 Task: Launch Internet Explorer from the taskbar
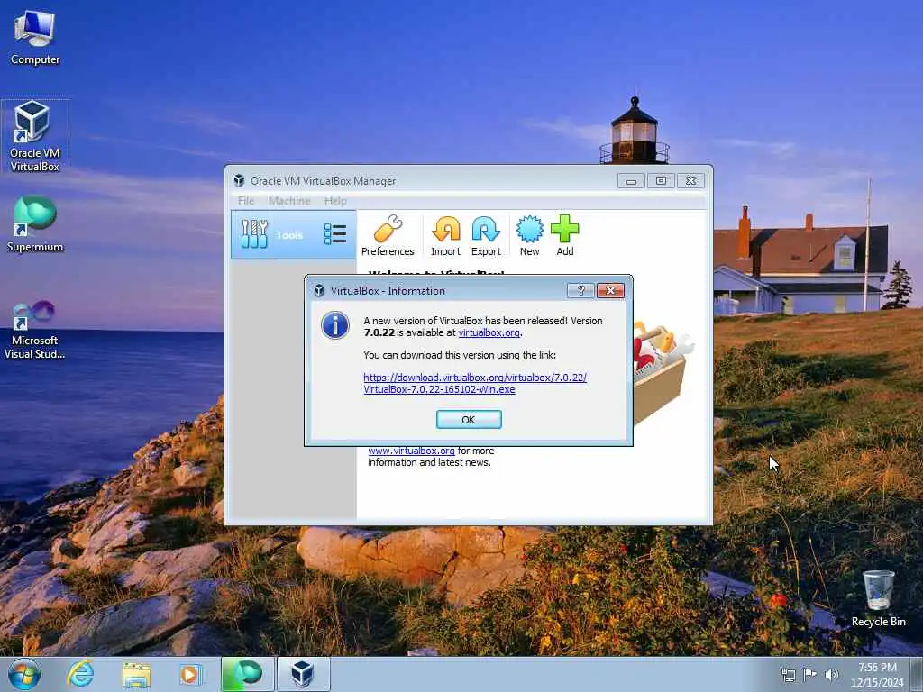tap(80, 674)
